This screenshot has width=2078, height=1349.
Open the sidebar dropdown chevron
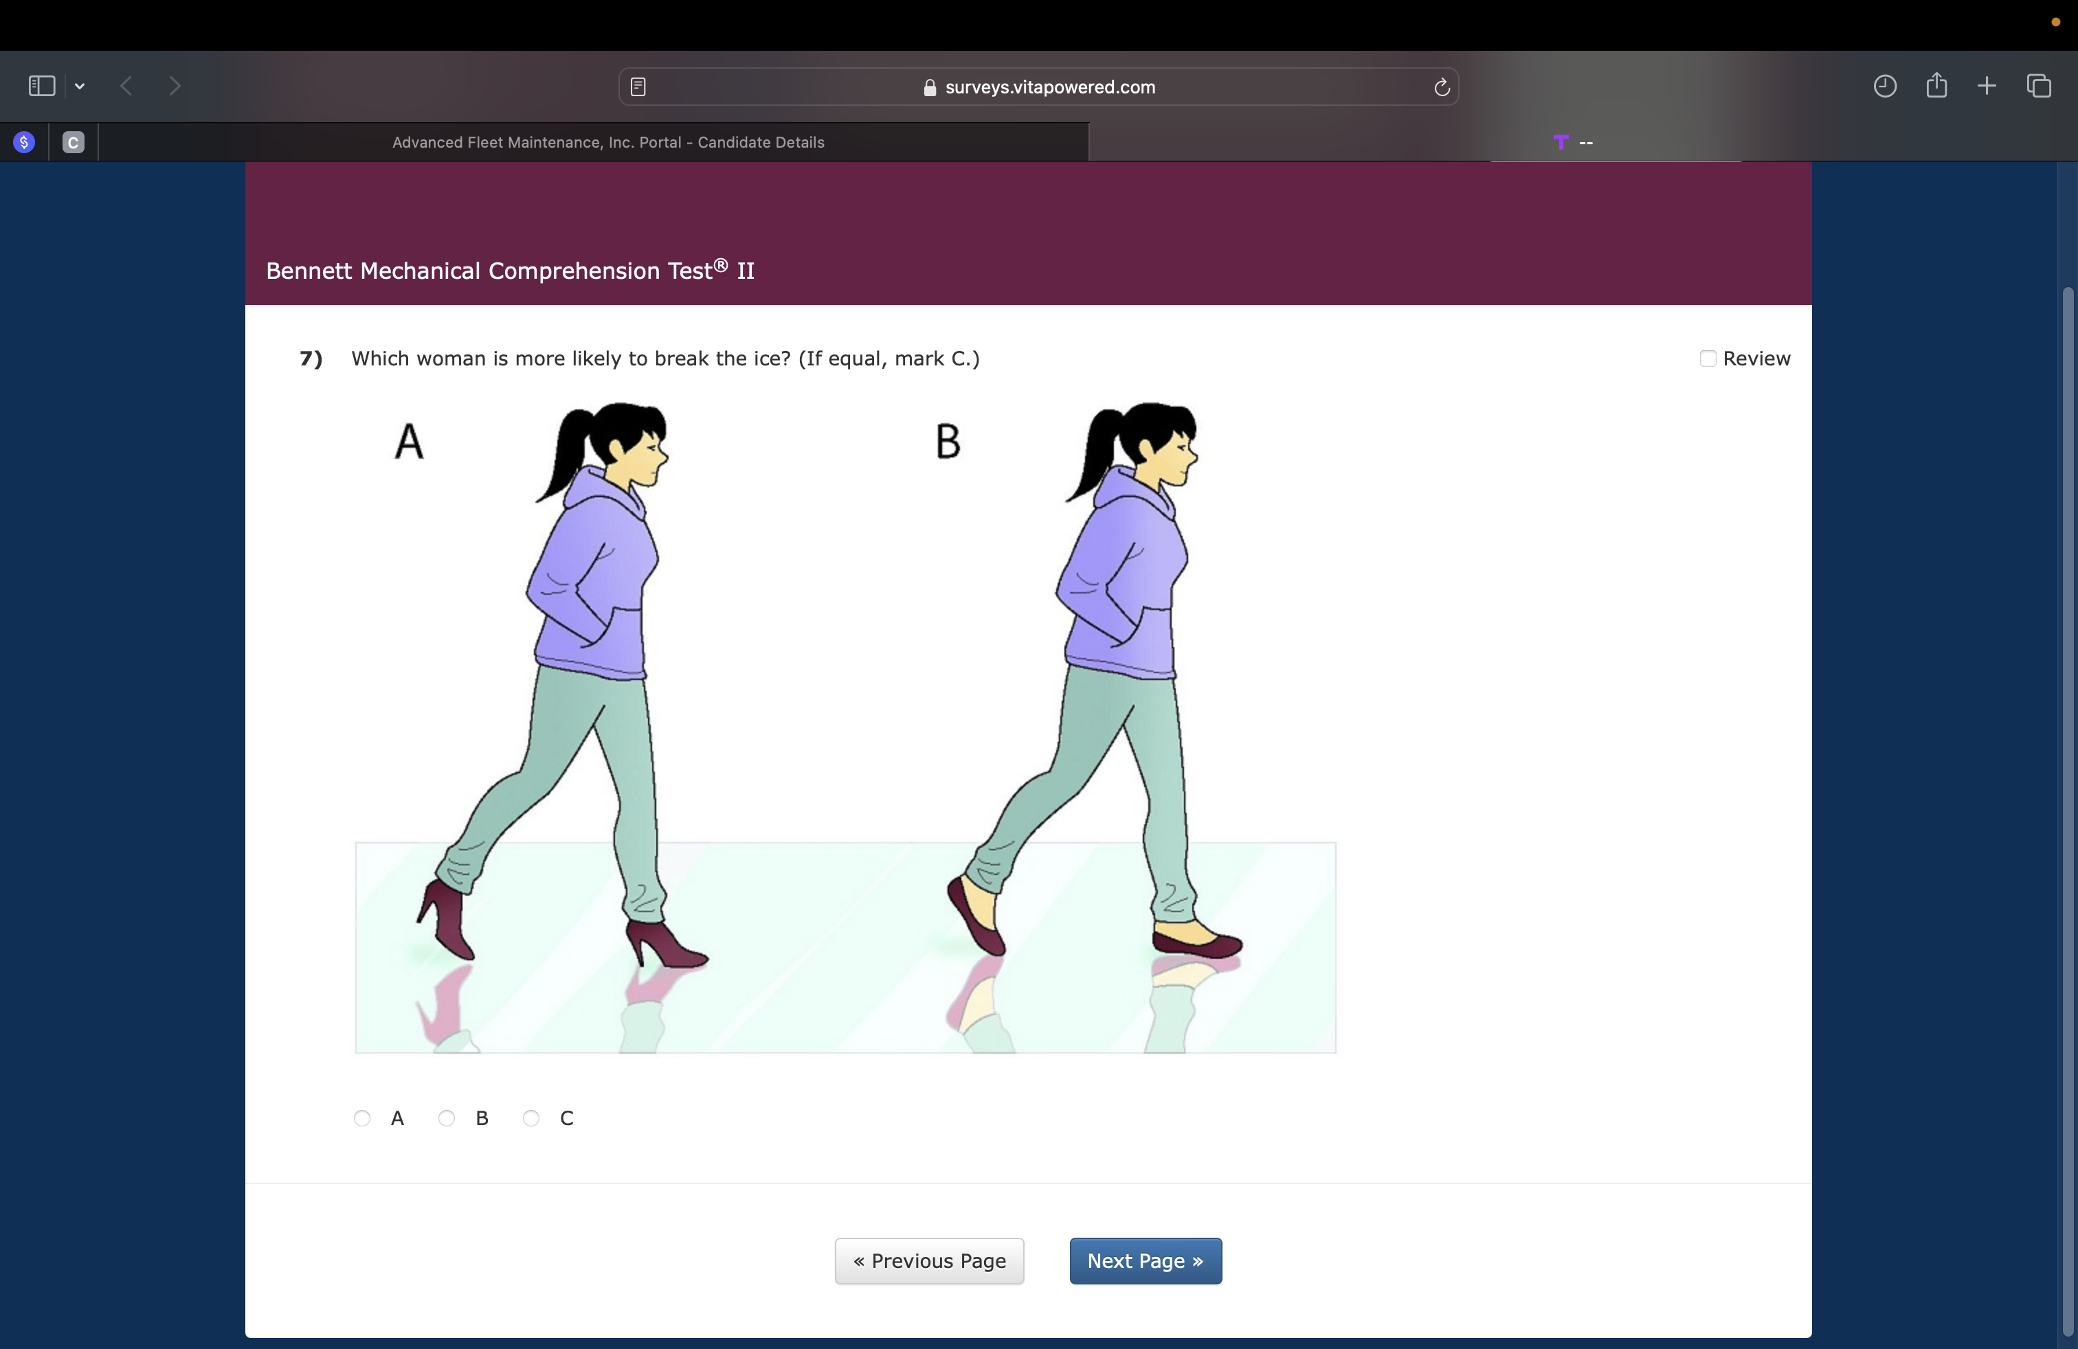click(x=80, y=85)
